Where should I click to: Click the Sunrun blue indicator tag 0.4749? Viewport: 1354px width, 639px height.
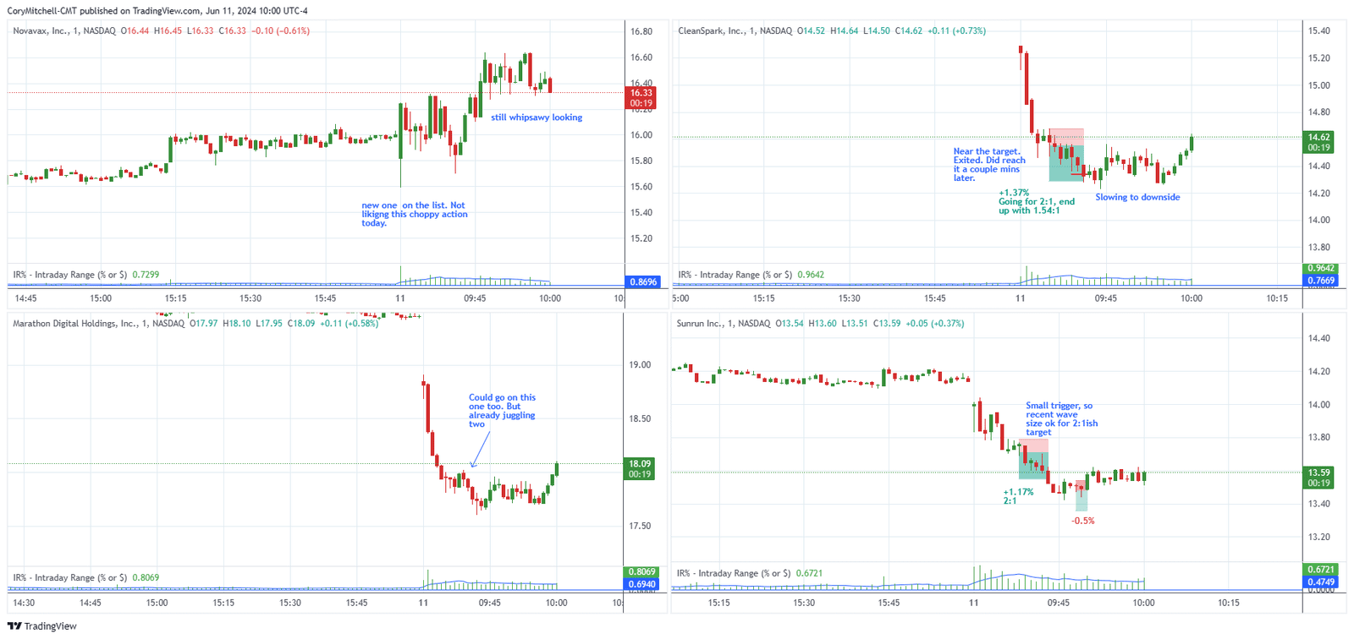coord(1319,582)
